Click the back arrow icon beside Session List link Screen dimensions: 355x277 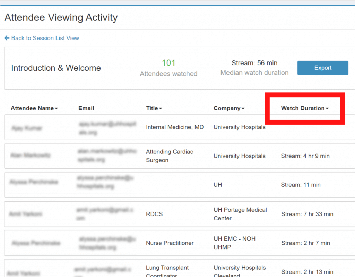[7, 38]
